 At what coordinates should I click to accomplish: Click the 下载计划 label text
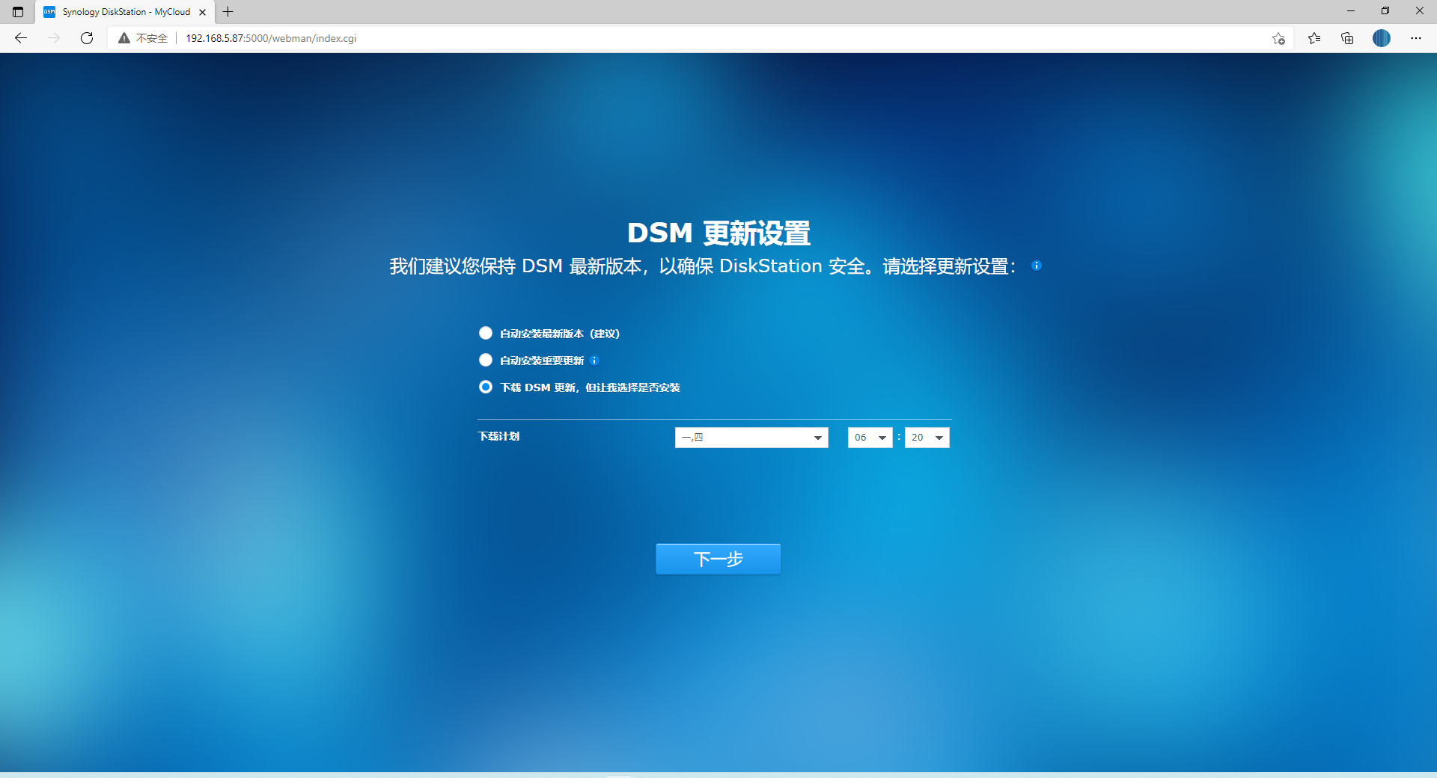pos(498,436)
